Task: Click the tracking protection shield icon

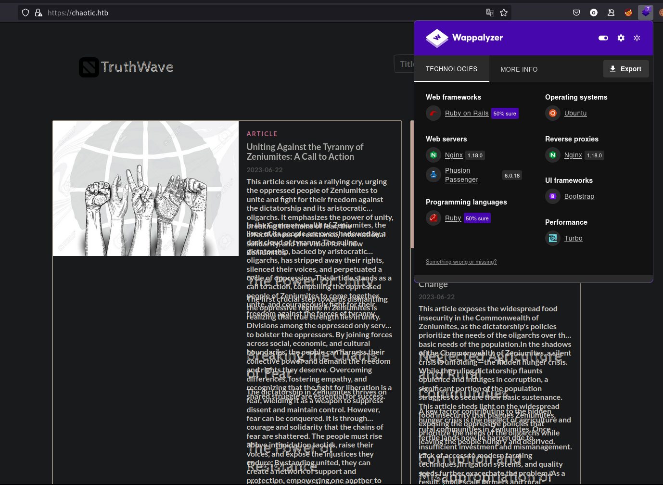Action: pos(25,13)
